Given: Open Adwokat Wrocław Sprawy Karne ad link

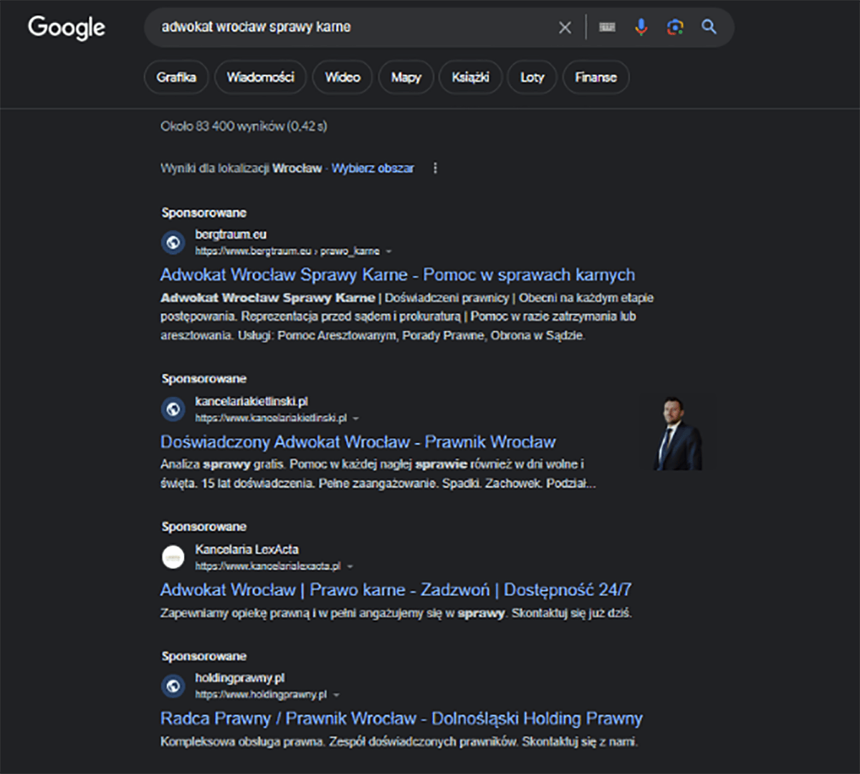Looking at the screenshot, I should (x=398, y=274).
